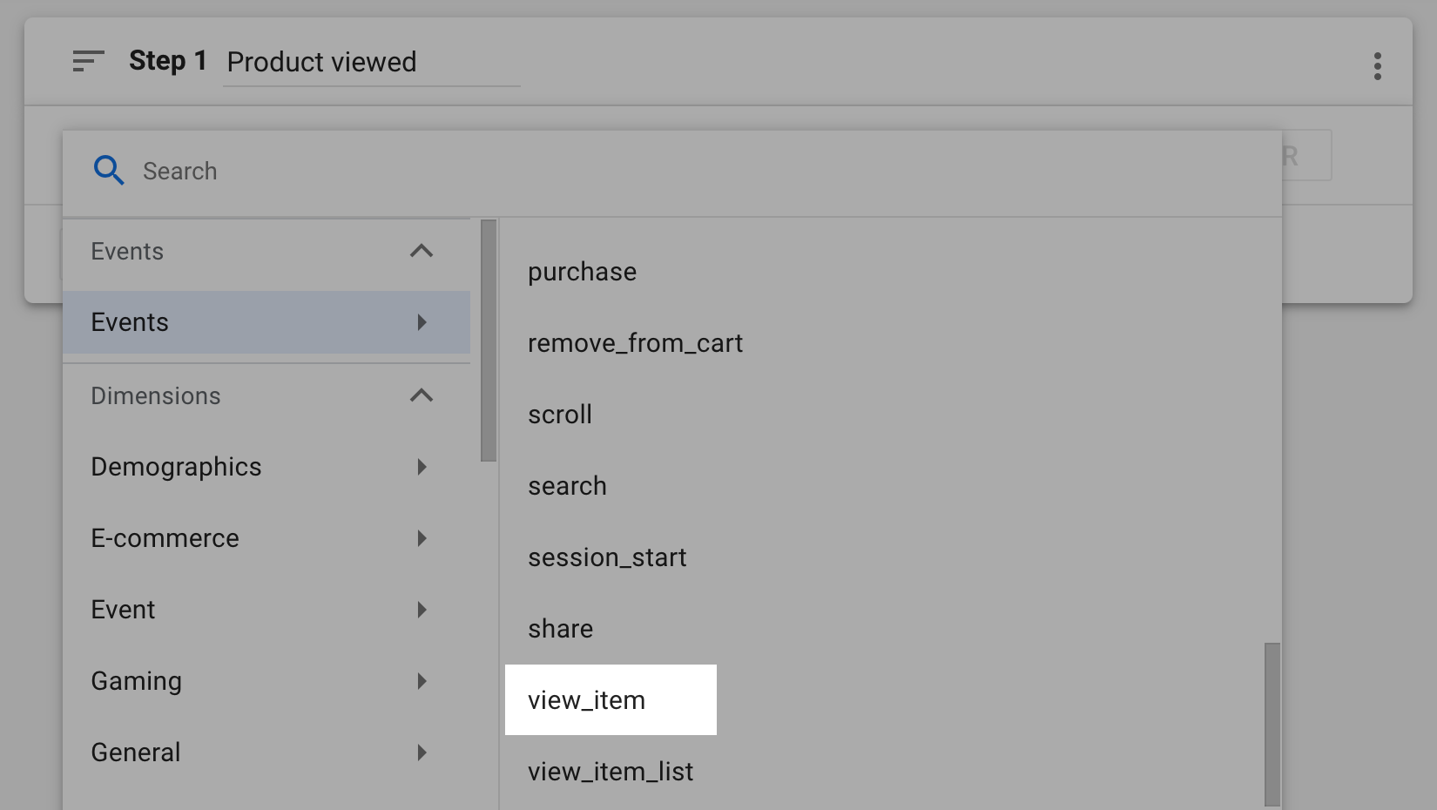The width and height of the screenshot is (1437, 810).
Task: Click the arrow next to Gaming
Action: (x=422, y=681)
